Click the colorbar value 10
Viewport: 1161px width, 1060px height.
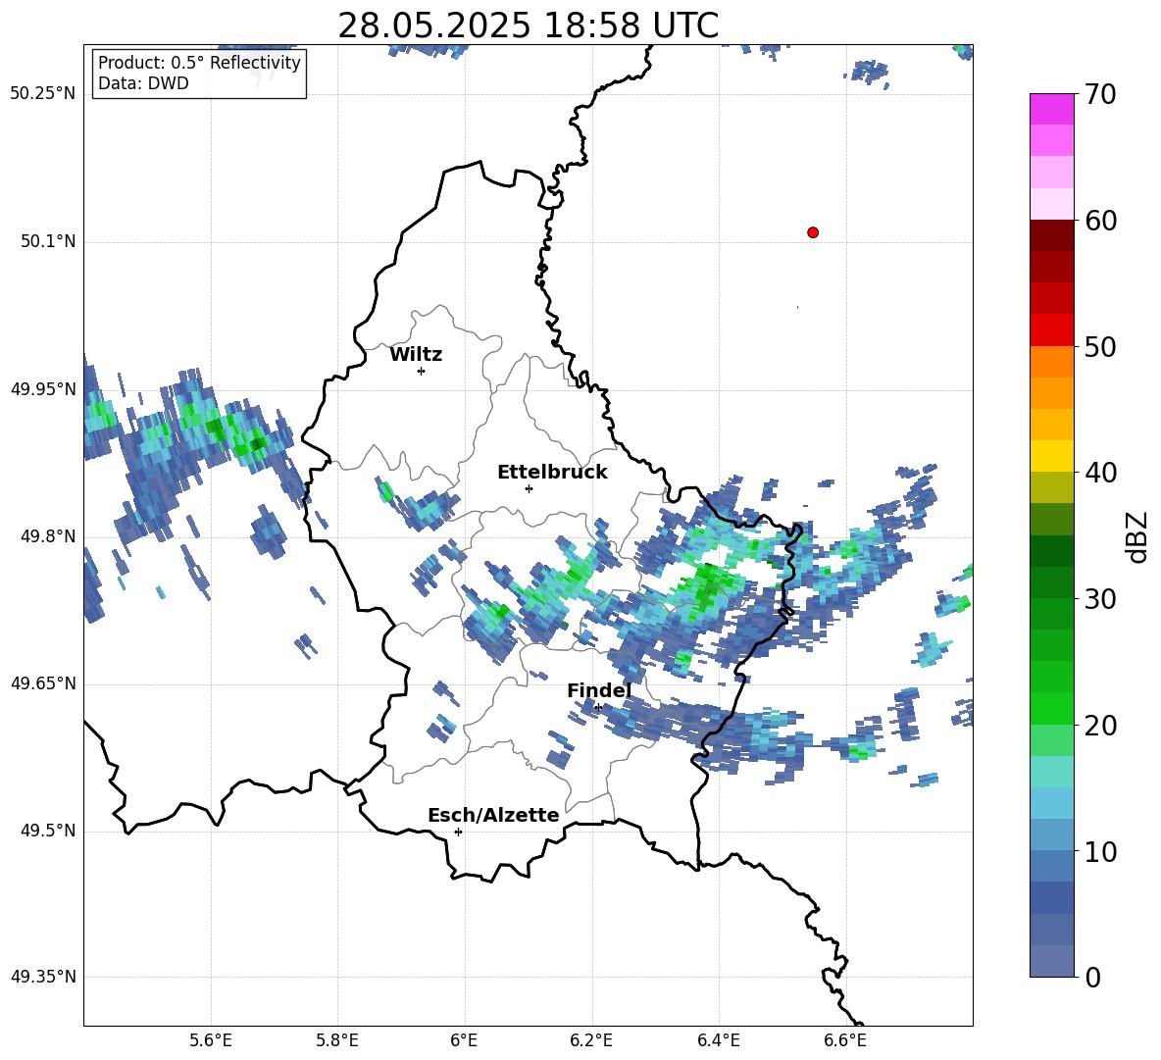click(x=1100, y=851)
